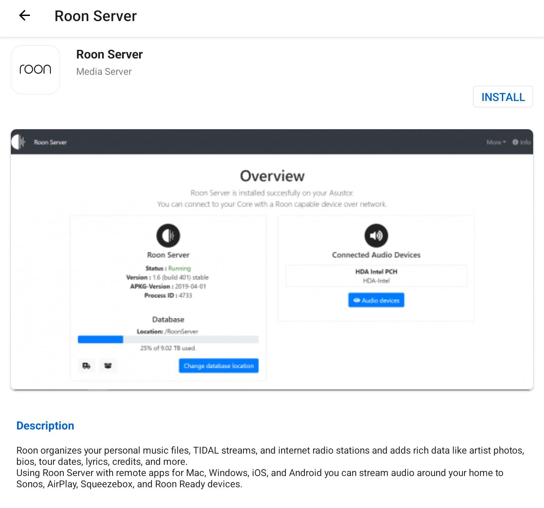This screenshot has height=508, width=544.
Task: Click the round Roon Server status icon
Action: click(x=168, y=235)
